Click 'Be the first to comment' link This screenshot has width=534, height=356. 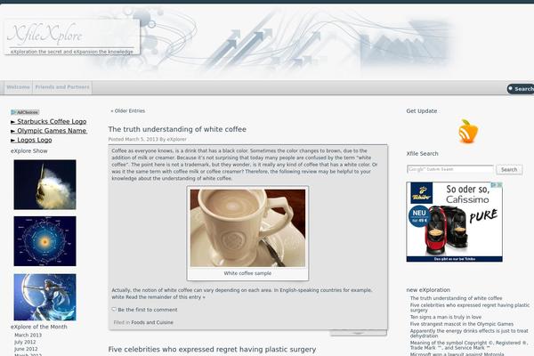pyautogui.click(x=148, y=310)
